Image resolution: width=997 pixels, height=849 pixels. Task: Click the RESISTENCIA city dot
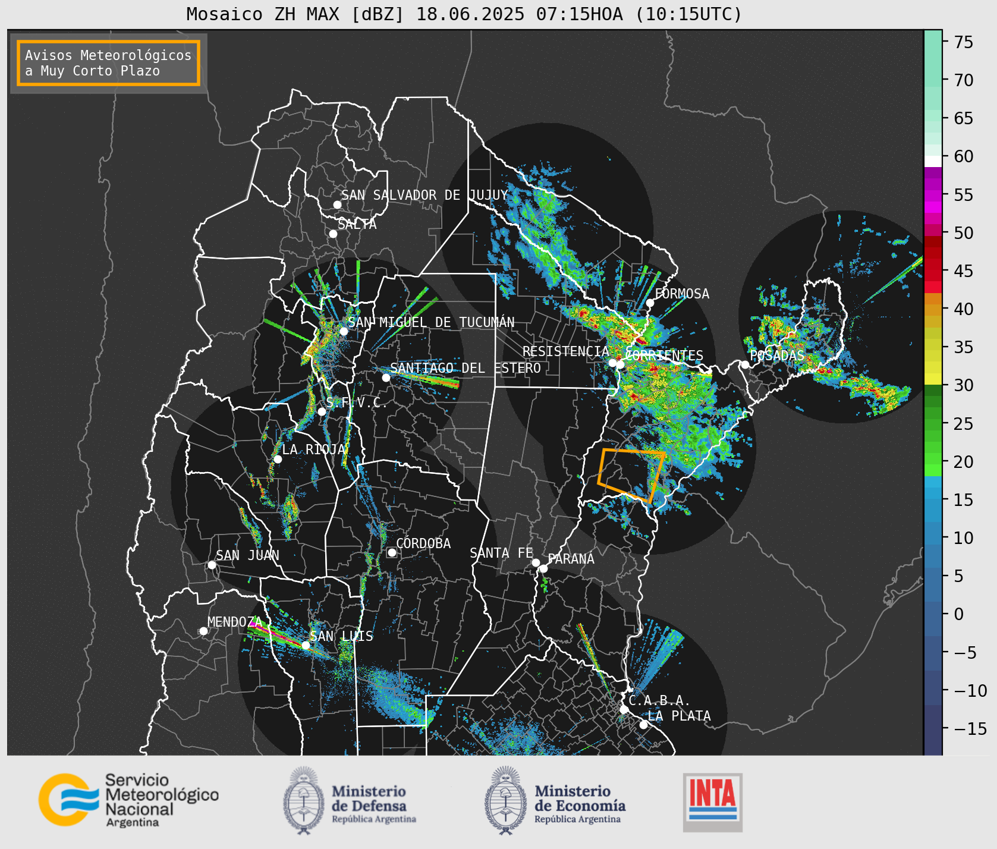(x=612, y=363)
